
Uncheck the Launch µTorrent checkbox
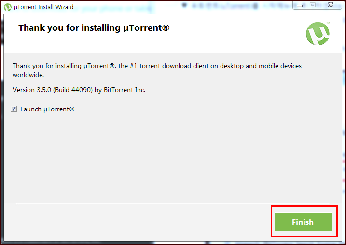(x=14, y=109)
